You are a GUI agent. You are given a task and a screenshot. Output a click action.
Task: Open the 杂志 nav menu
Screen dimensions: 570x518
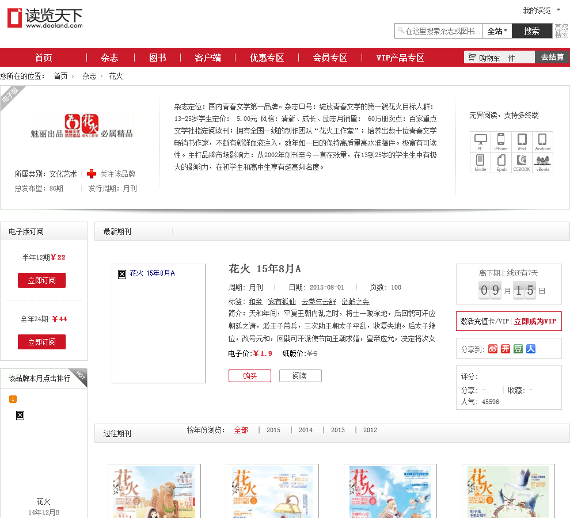pyautogui.click(x=109, y=58)
